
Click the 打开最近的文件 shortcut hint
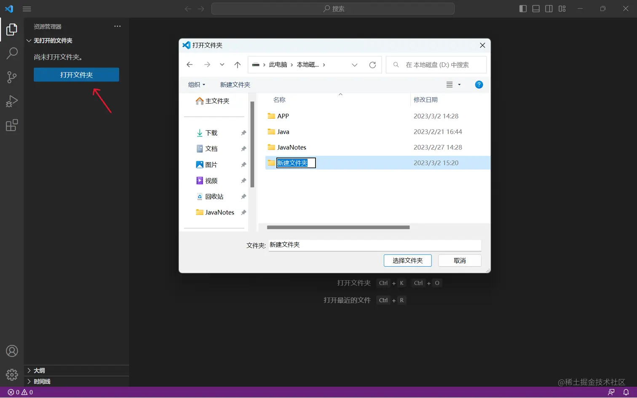point(364,300)
